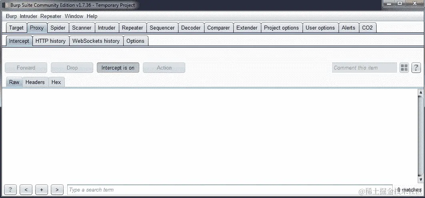Click in the raw request text area
This screenshot has width=425, height=198.
(x=210, y=136)
